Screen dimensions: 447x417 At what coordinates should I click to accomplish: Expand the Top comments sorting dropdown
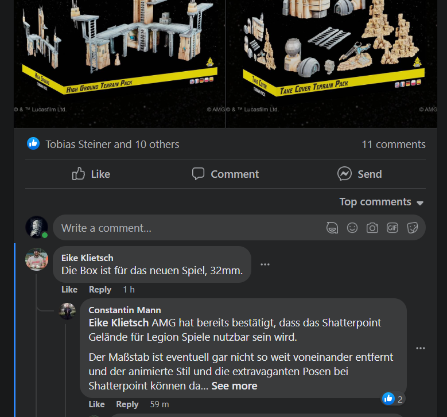coord(381,202)
